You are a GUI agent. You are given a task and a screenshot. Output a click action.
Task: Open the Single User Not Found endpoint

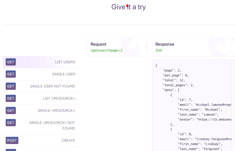coord(40,86)
